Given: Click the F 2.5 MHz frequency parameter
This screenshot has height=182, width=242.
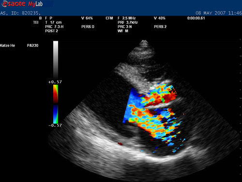Looking at the screenshot, I should point(127,18).
